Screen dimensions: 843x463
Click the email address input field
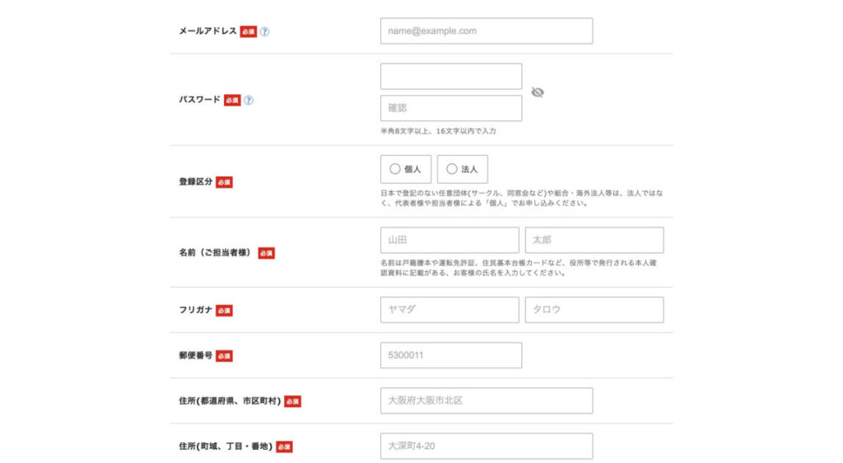[486, 31]
